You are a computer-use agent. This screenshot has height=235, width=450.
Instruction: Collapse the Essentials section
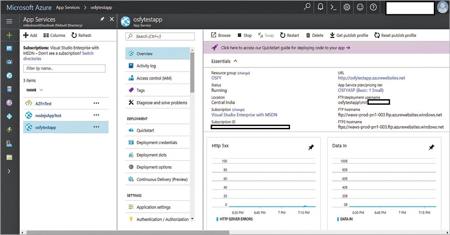[x=235, y=61]
